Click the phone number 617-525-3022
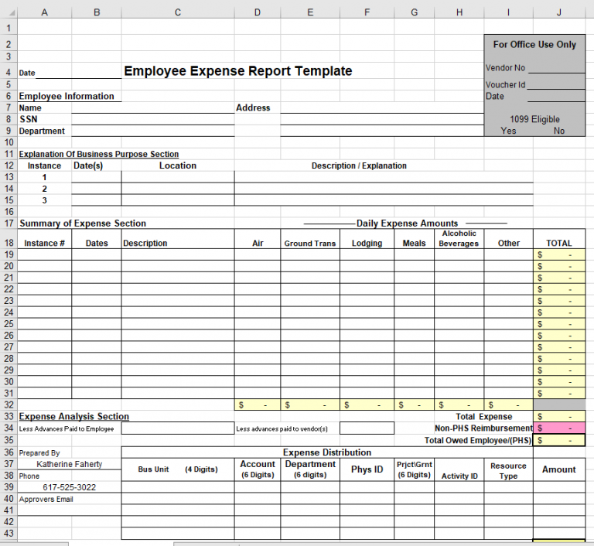The image size is (594, 546). pos(70,487)
